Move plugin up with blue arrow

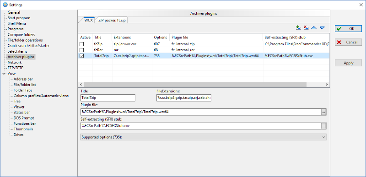click(x=314, y=28)
